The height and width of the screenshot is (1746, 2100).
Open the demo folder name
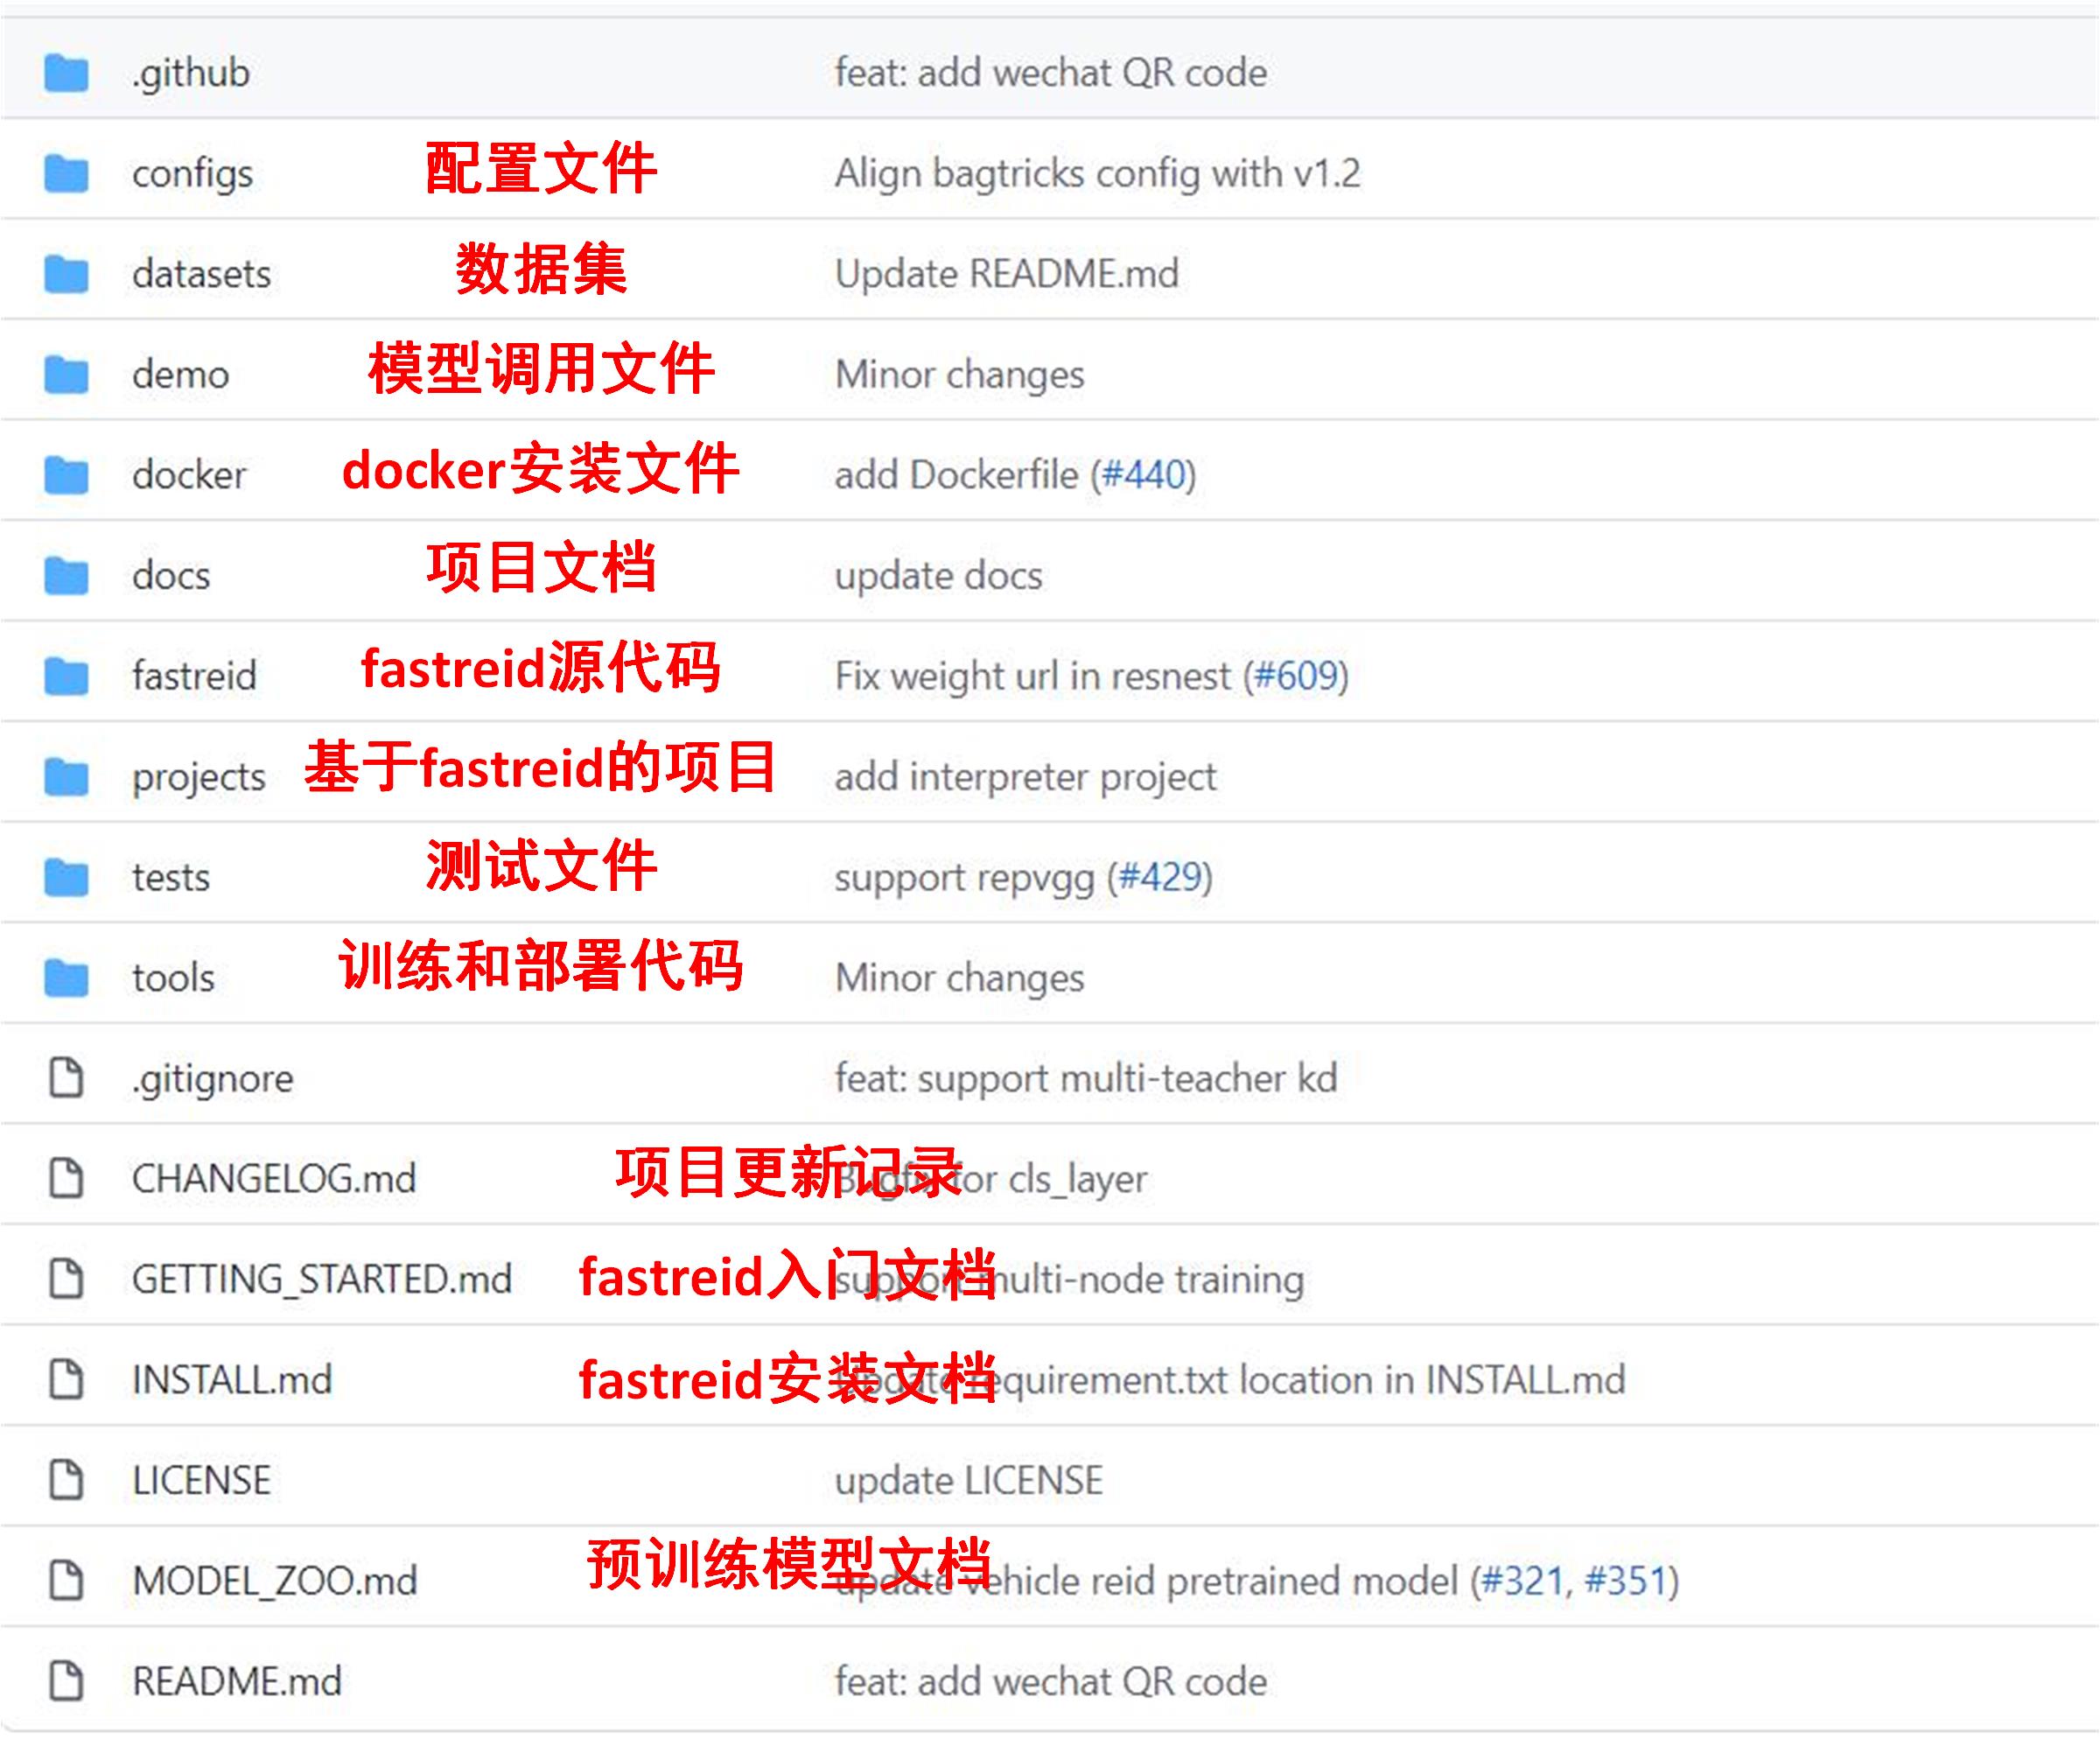(180, 374)
